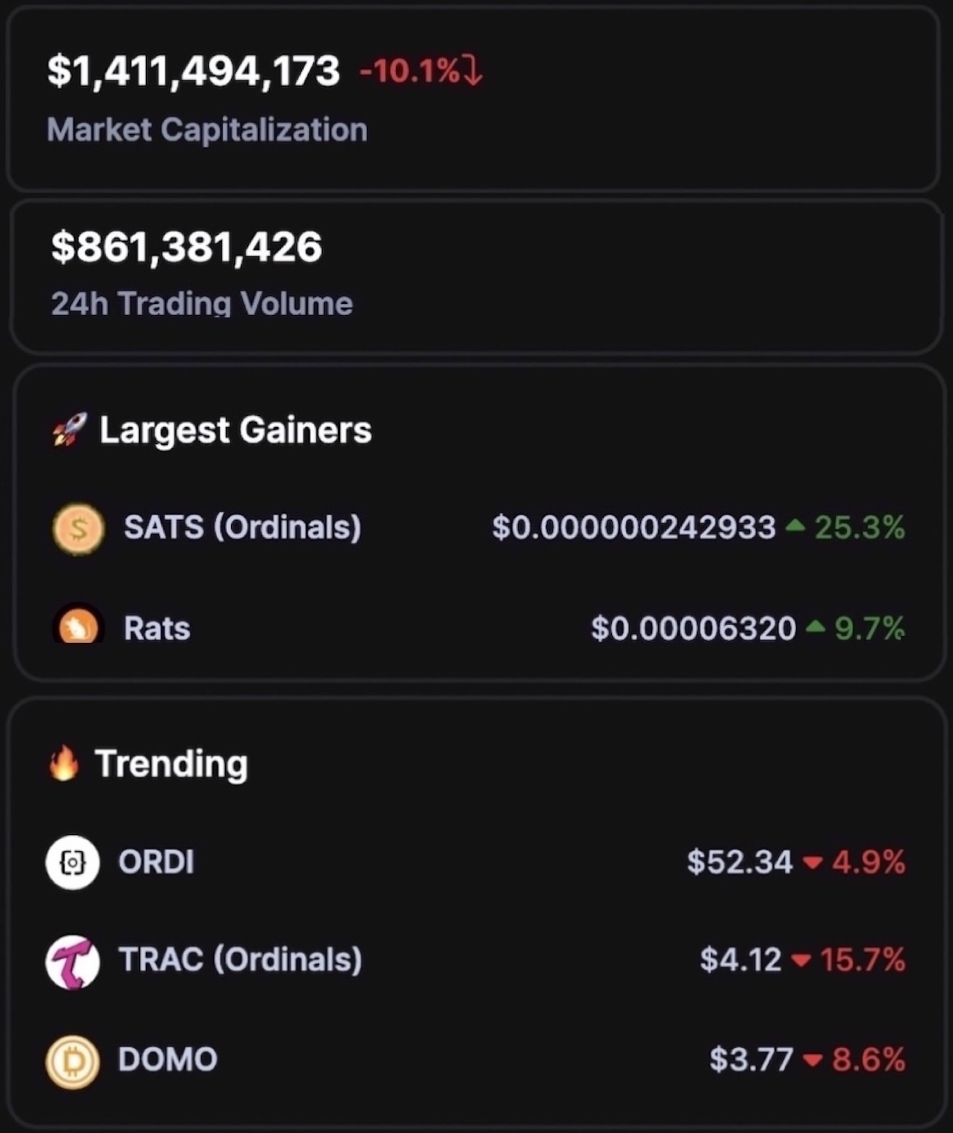Click the $861,381,426 trading volume value
Viewport: 953px width, 1133px height.
[187, 247]
